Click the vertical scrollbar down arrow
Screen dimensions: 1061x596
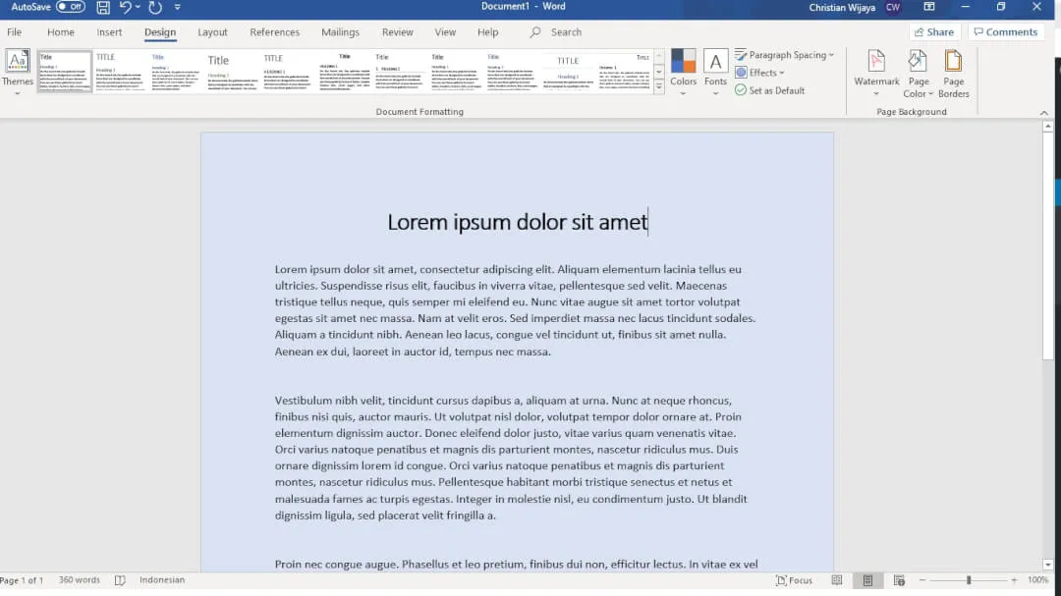click(1047, 565)
